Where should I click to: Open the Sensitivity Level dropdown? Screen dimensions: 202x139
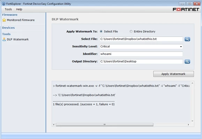click(x=141, y=47)
